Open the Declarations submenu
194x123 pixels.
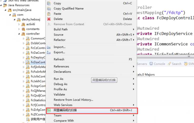tap(91, 72)
